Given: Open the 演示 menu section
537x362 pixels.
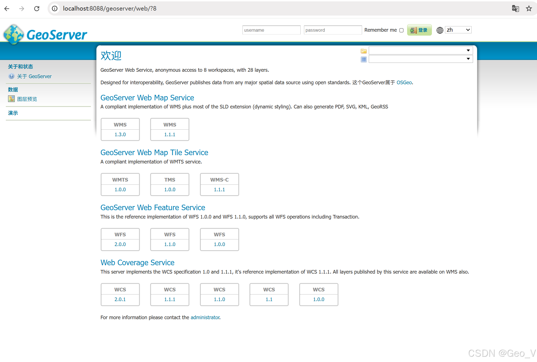Looking at the screenshot, I should click(x=13, y=113).
